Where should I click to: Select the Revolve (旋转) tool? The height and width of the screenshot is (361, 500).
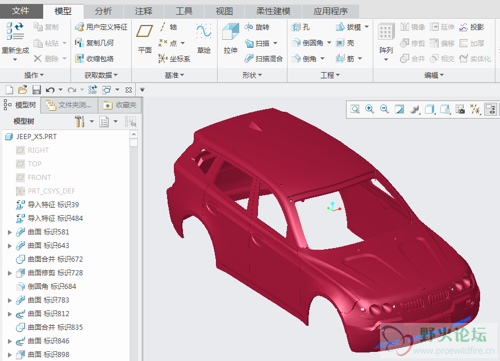257,27
